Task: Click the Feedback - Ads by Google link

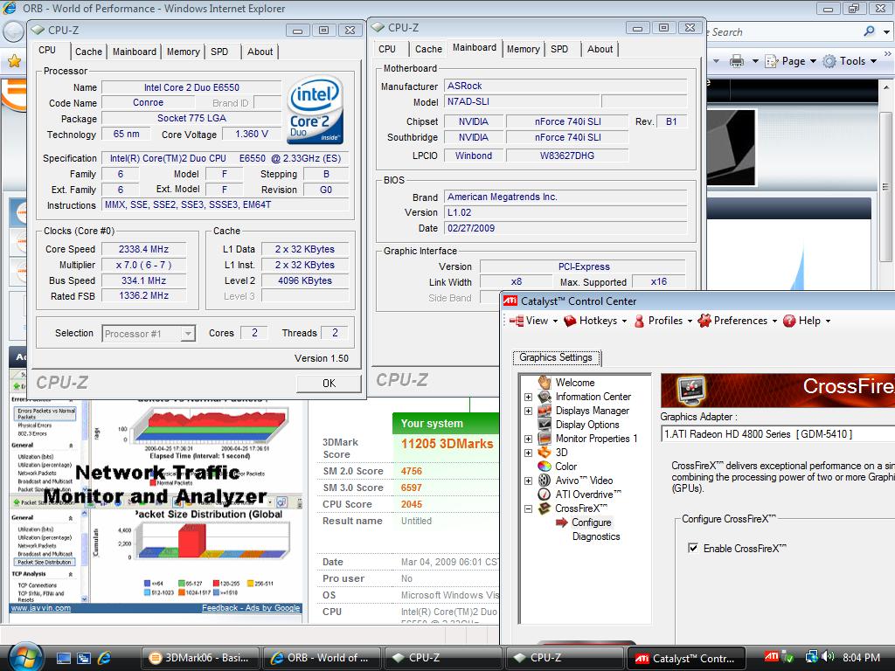Action: (x=251, y=608)
